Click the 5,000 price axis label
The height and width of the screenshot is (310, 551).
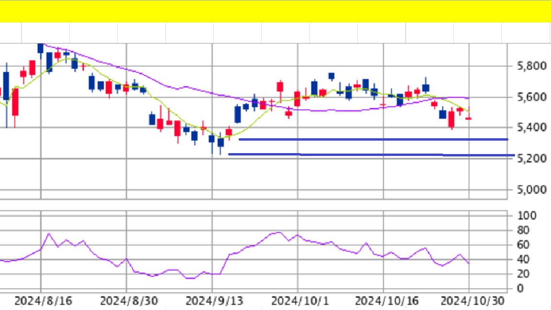532,190
